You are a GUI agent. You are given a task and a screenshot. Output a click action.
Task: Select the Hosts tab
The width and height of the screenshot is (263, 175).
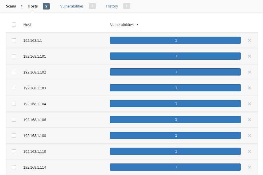(32, 6)
